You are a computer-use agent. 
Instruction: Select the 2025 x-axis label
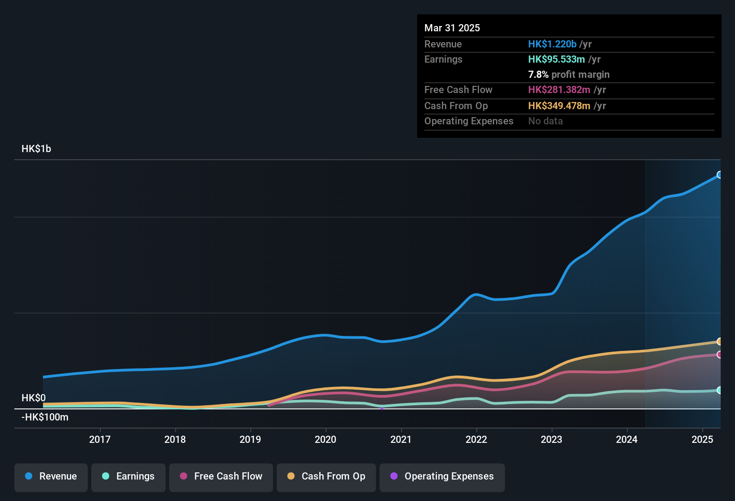coord(702,440)
